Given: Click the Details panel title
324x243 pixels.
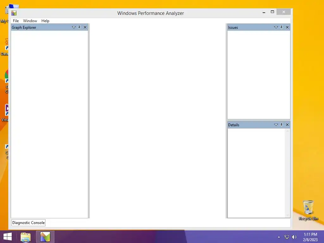Looking at the screenshot, I should (x=234, y=125).
